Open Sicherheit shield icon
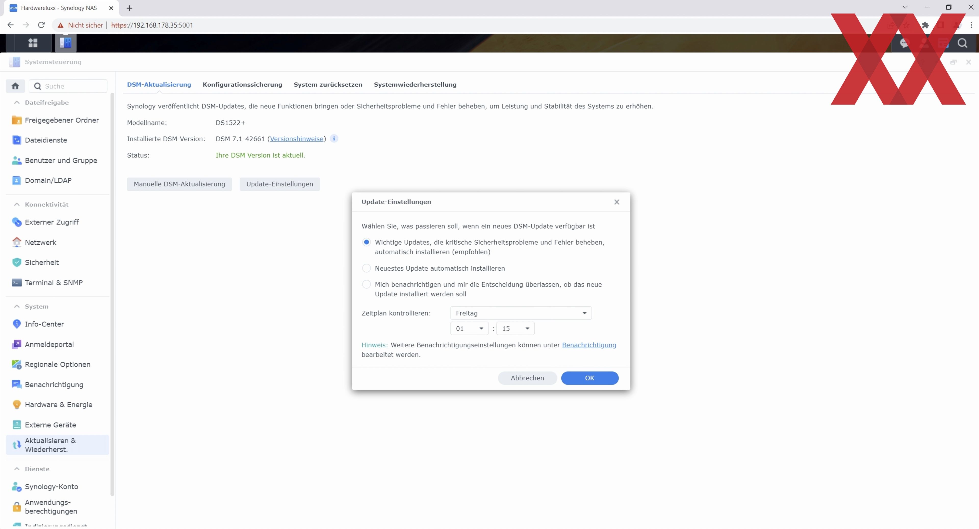Viewport: 979px width, 529px height. [16, 262]
